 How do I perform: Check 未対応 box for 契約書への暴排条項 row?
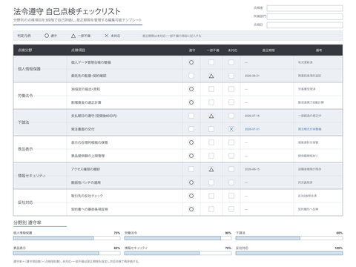231,209
